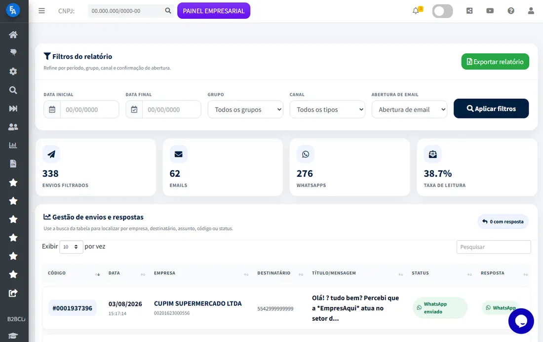The width and height of the screenshot is (543, 342).
Task: Click the WhatsApp button in Resposta column
Action: click(501, 308)
